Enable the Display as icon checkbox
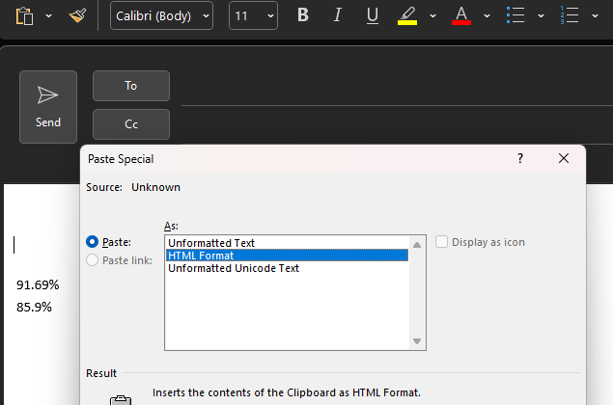This screenshot has width=613, height=405. 441,242
